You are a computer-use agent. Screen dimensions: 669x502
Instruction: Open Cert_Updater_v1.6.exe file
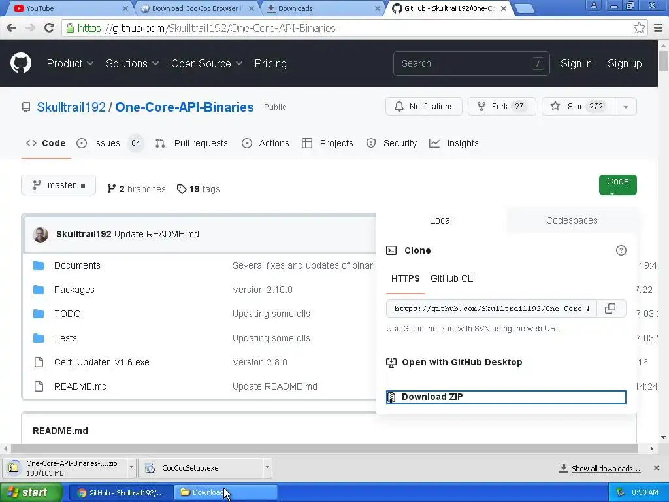tap(101, 362)
